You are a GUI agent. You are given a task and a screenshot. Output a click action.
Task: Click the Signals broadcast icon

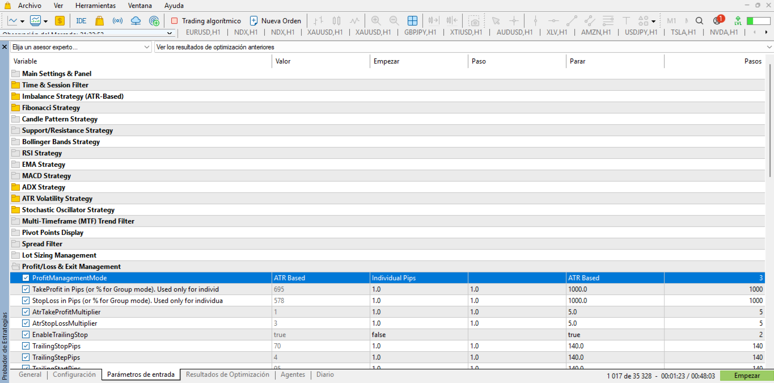pos(117,21)
